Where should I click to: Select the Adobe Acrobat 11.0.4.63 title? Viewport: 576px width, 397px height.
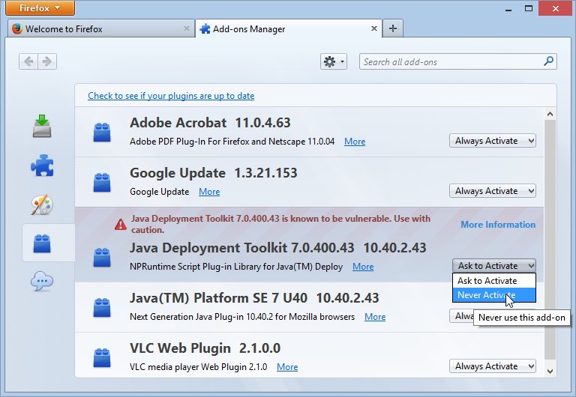click(210, 123)
